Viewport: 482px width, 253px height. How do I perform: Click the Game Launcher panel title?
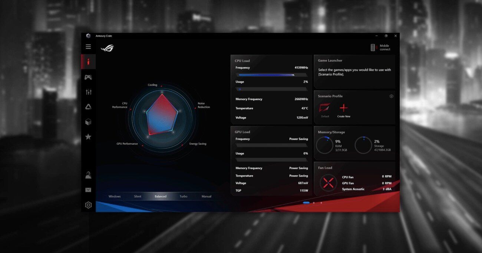click(x=330, y=60)
